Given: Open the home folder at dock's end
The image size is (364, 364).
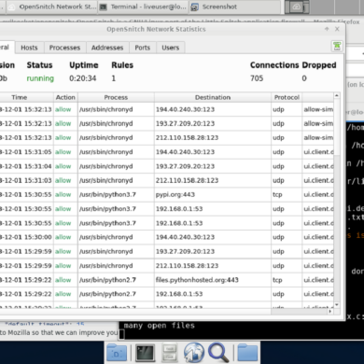Looking at the screenshot, I should pos(247,353).
